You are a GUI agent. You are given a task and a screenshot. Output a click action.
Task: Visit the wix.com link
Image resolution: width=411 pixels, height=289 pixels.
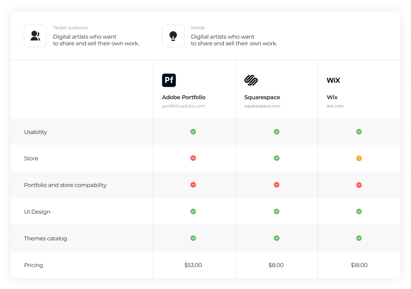click(335, 106)
